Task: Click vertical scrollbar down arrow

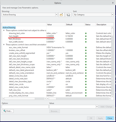Action: coord(112,96)
